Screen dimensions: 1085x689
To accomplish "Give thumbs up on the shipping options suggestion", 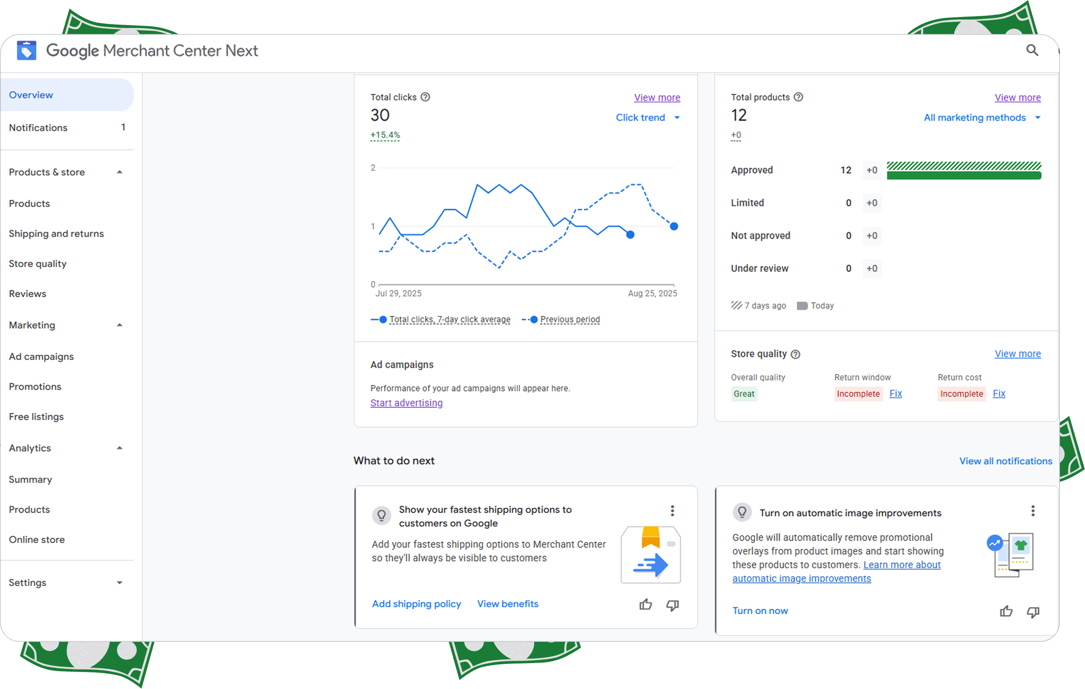I will (x=646, y=605).
